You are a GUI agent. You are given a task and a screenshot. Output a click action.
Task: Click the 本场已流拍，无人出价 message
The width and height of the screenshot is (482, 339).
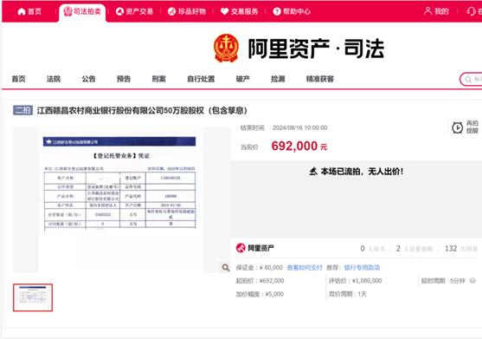coord(362,172)
